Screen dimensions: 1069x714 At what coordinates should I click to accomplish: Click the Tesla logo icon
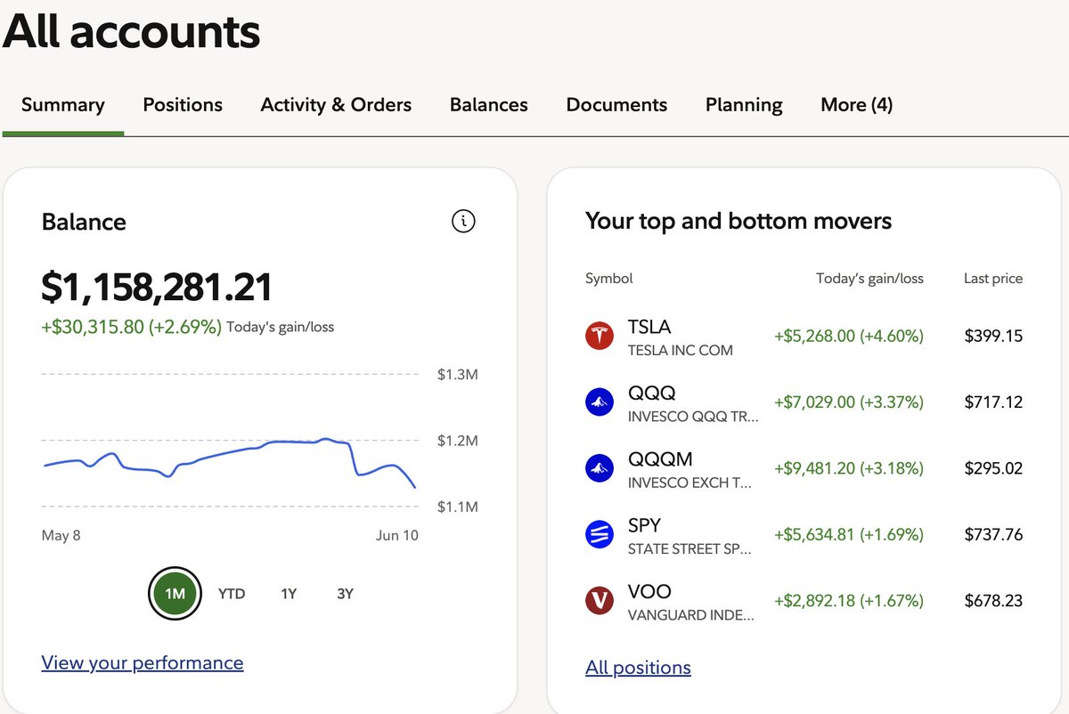(600, 337)
